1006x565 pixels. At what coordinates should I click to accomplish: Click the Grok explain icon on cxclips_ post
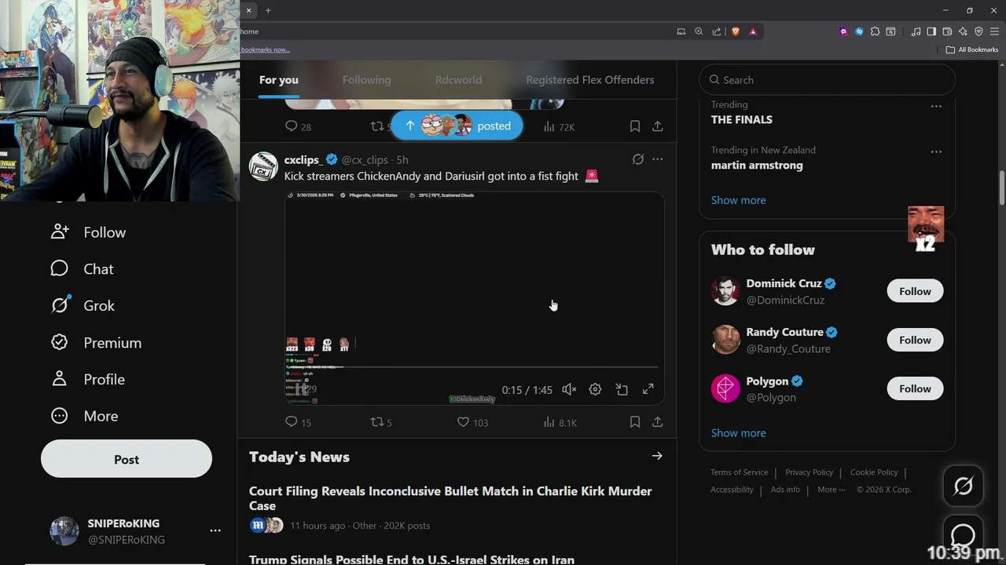(638, 159)
